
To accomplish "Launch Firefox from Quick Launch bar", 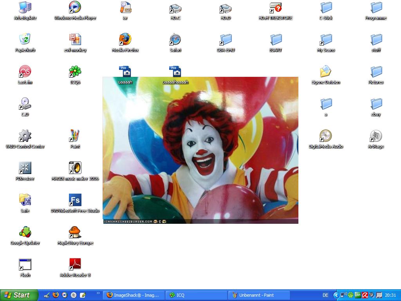I will coord(56,295).
